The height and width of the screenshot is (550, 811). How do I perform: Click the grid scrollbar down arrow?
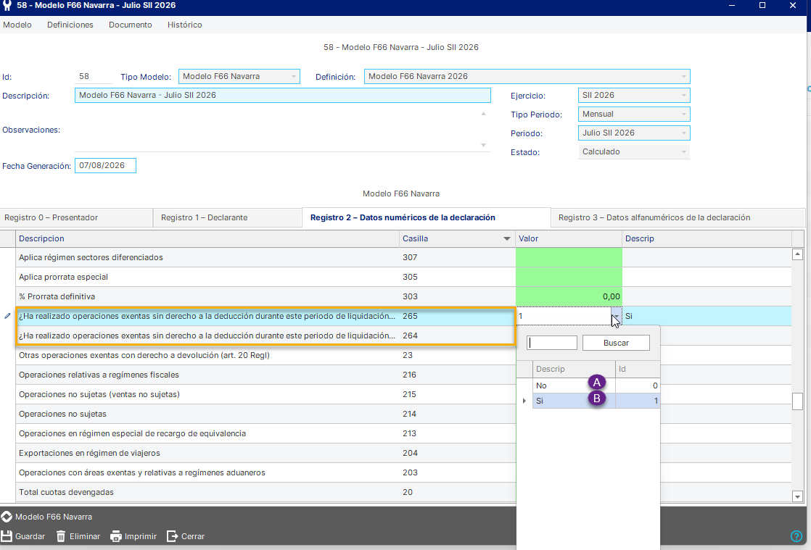point(797,496)
